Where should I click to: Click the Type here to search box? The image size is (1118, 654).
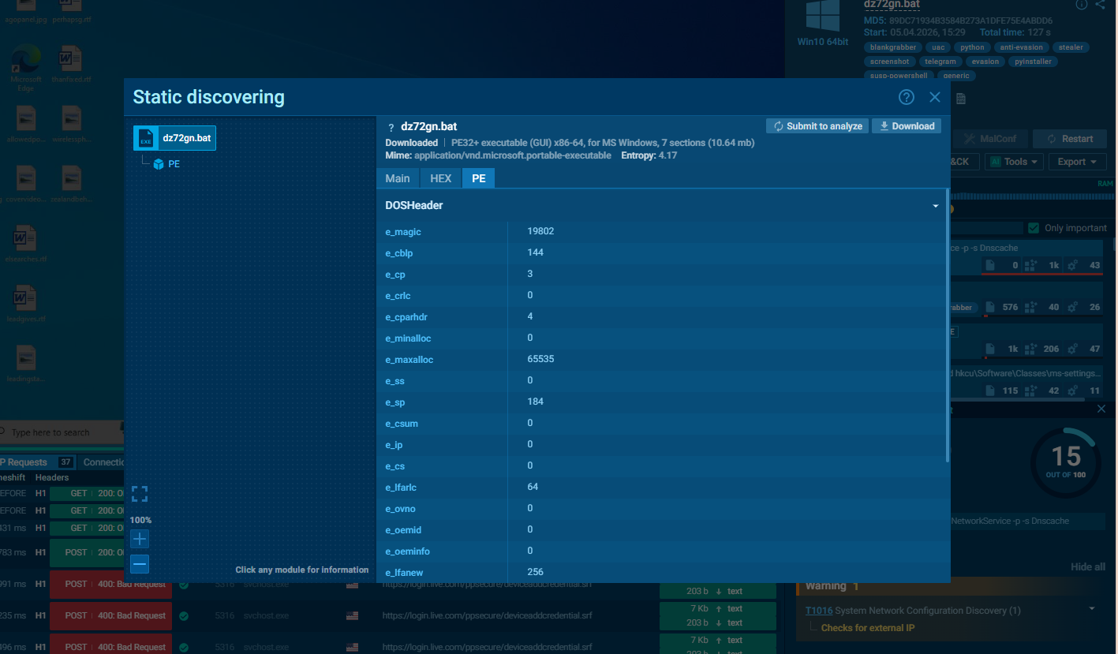[59, 432]
